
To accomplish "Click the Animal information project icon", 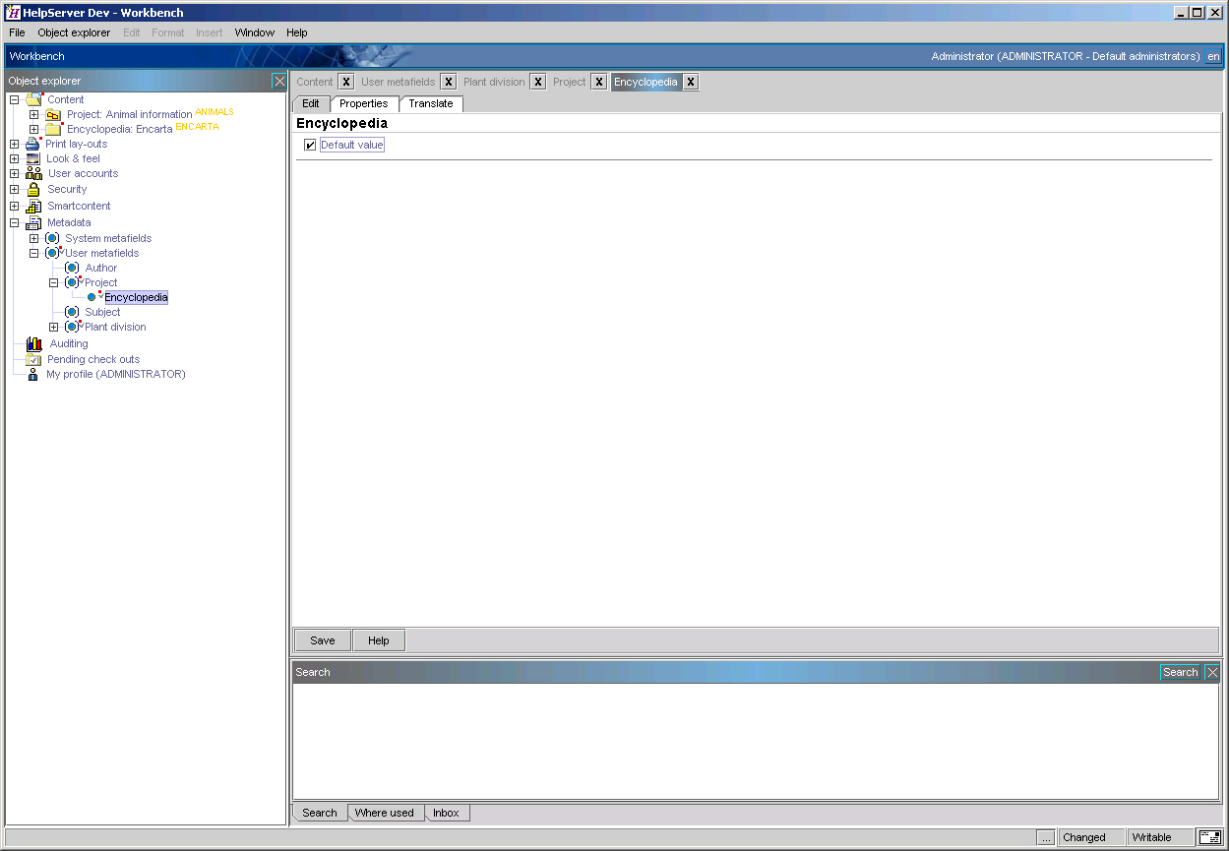I will point(53,115).
